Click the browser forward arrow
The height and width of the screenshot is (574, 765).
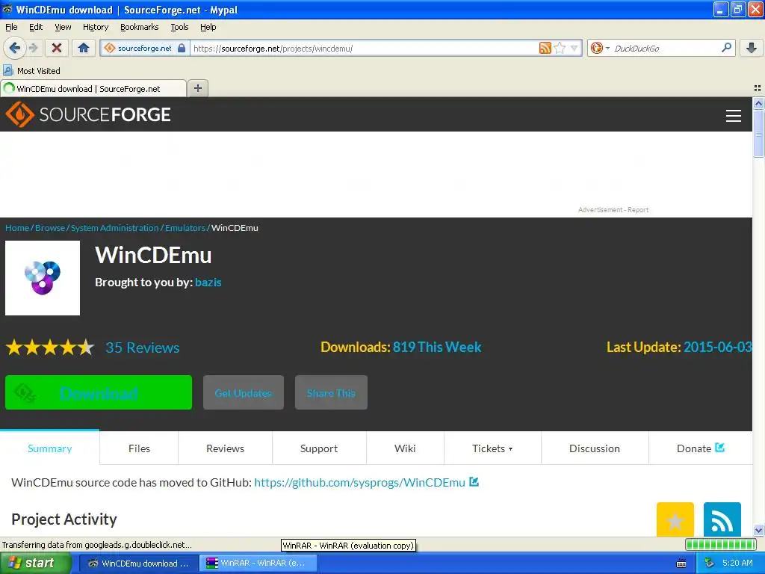click(33, 48)
